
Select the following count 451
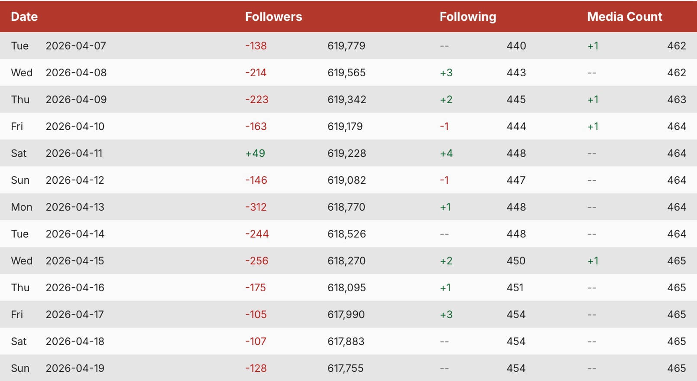click(x=515, y=287)
